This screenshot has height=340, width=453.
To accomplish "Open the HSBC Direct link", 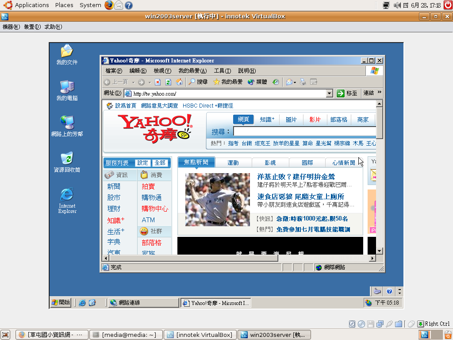I will pyautogui.click(x=208, y=106).
